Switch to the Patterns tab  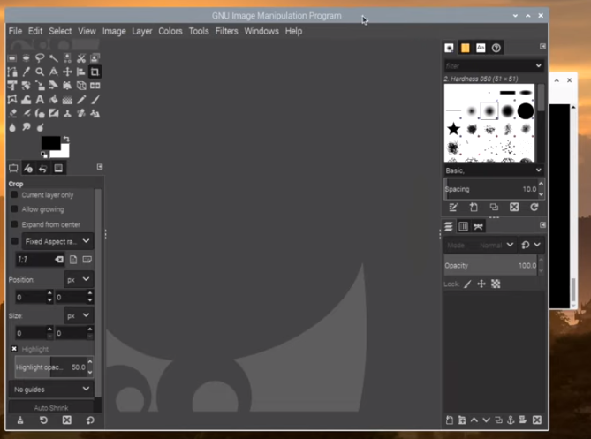click(465, 48)
